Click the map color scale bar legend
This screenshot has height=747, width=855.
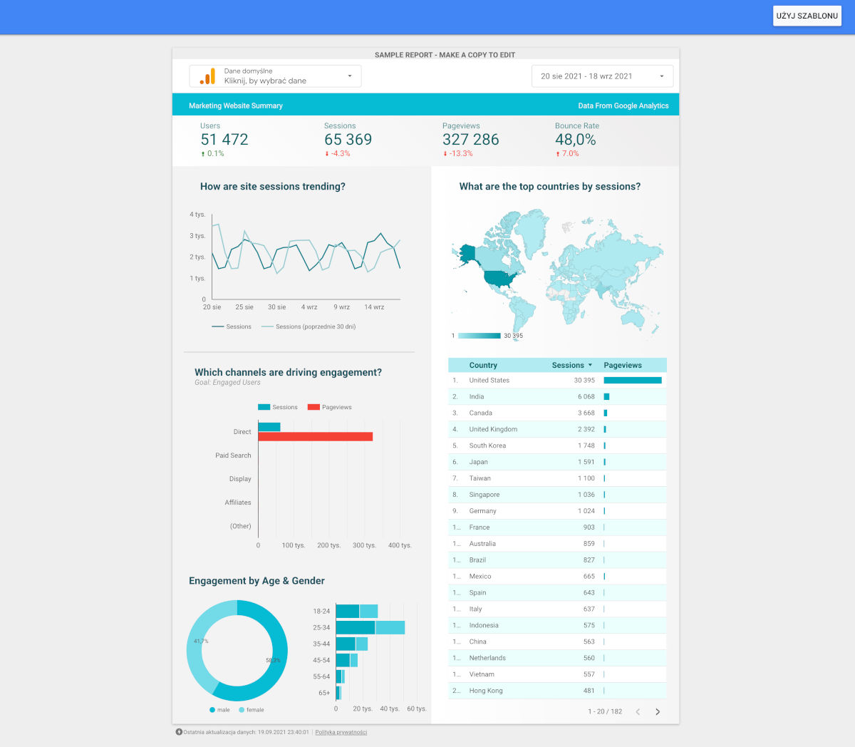coord(479,336)
